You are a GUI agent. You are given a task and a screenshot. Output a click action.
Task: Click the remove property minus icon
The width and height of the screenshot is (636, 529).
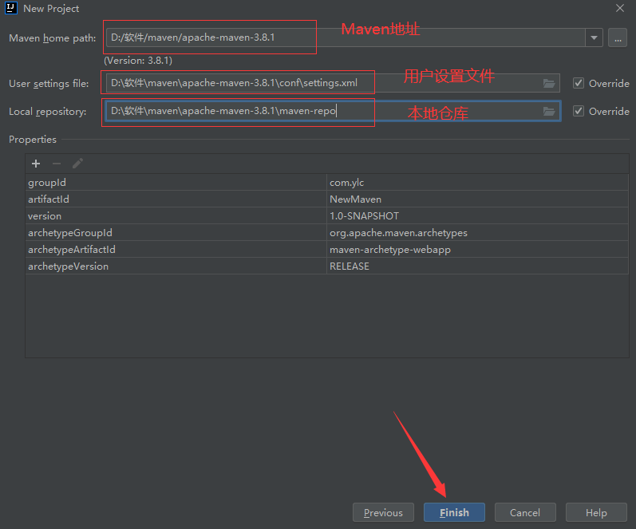point(57,164)
